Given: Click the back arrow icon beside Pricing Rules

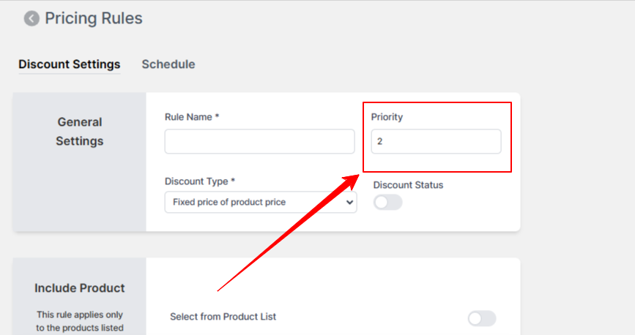Looking at the screenshot, I should 31,18.
